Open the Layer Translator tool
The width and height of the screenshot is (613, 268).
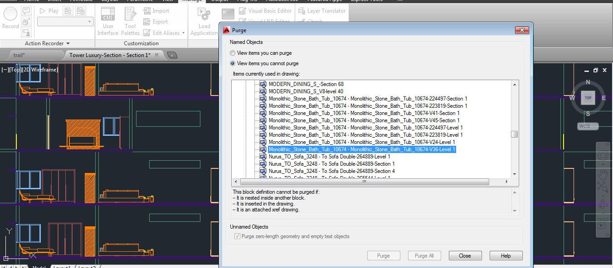click(322, 10)
